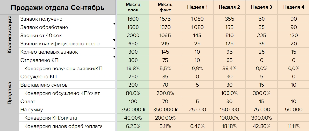309x131 pixels.
Task: Click the plan value 2000 for calls
Action: [x=133, y=36]
